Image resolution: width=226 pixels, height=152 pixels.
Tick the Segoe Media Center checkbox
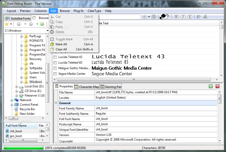pos(55,74)
